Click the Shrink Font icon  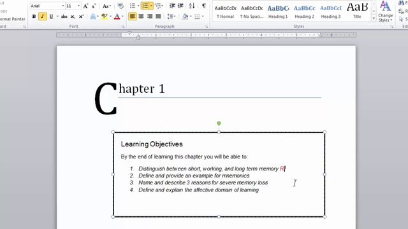tap(94, 6)
